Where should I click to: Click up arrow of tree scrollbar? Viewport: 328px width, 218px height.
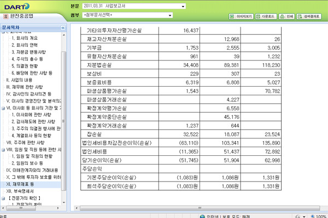pyautogui.click(x=64, y=35)
